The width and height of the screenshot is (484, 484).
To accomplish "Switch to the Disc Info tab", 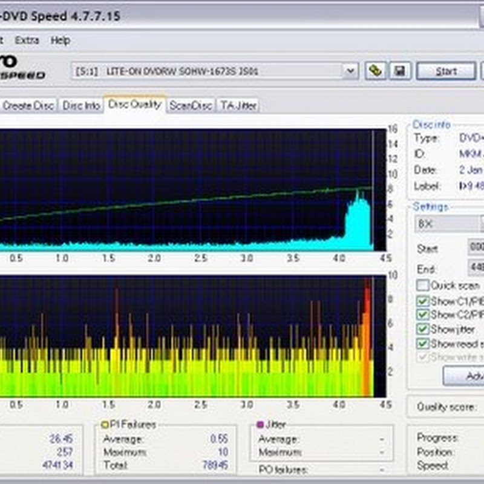I will click(81, 105).
